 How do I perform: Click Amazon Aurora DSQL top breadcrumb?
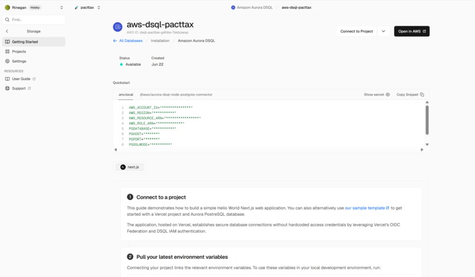pyautogui.click(x=255, y=8)
